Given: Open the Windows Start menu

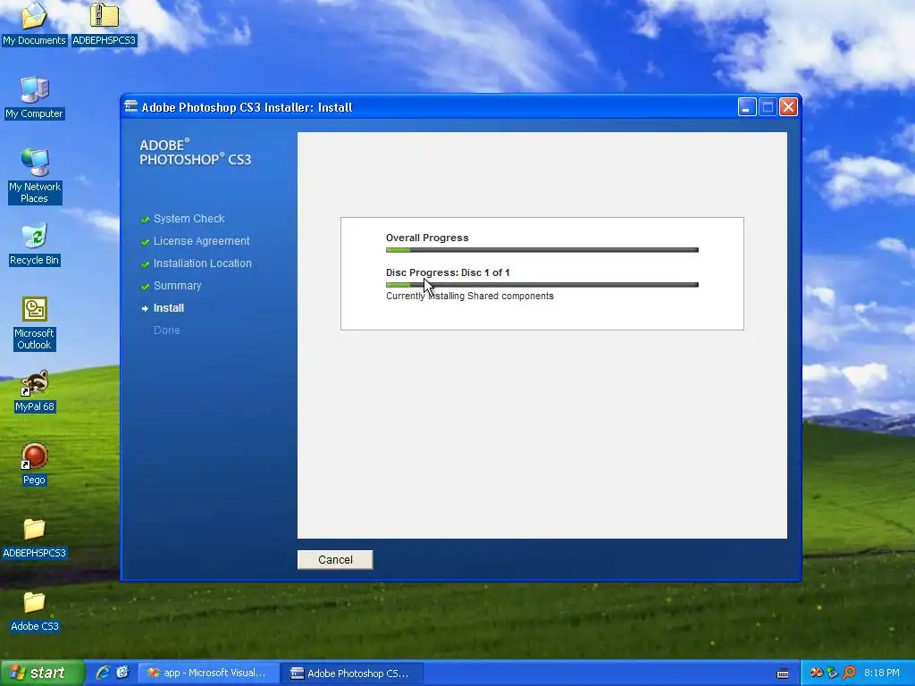Looking at the screenshot, I should point(41,673).
